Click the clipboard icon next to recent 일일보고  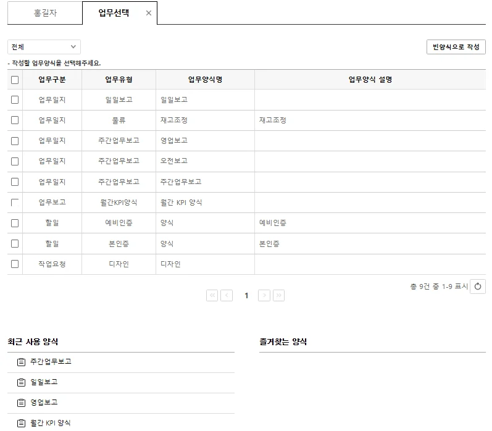click(x=22, y=382)
